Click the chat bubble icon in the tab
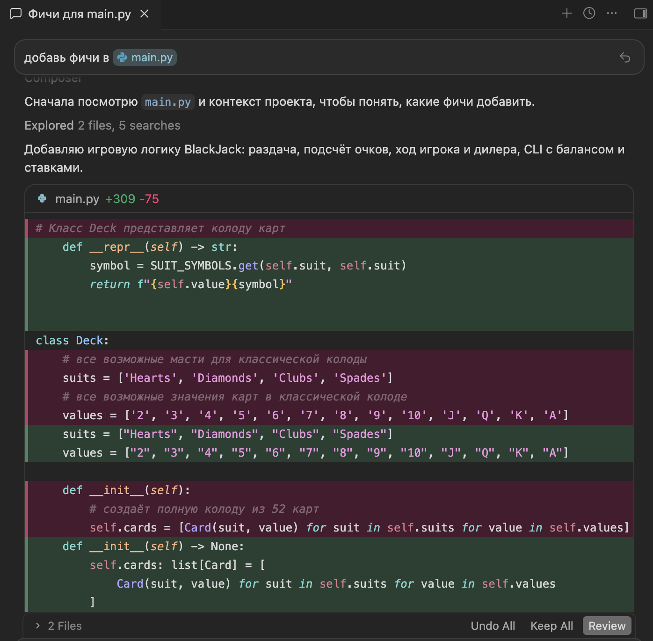 [16, 14]
